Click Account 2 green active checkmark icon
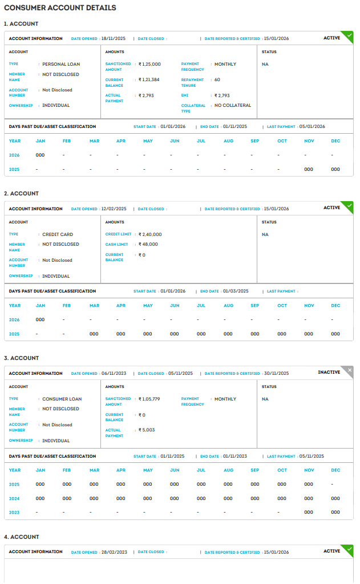The height and width of the screenshot is (584, 360). click(349, 206)
